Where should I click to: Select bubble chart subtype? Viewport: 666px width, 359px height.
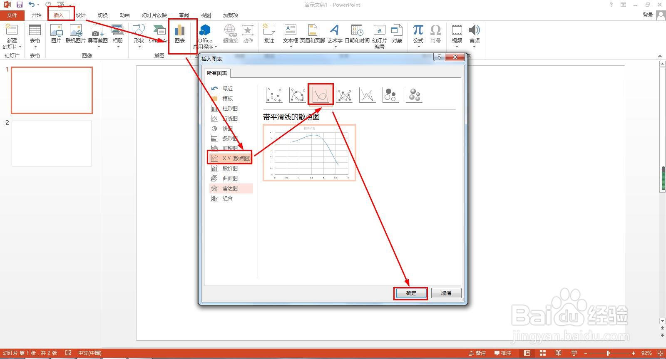click(390, 94)
